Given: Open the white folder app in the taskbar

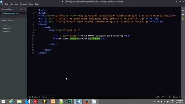Looking at the screenshot, I should (95, 101).
